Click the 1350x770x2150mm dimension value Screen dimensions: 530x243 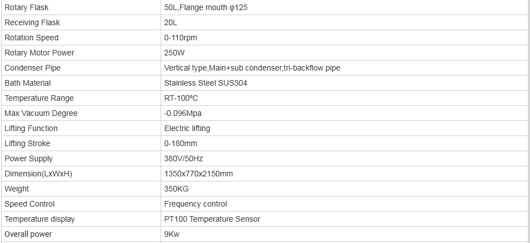pos(198,174)
